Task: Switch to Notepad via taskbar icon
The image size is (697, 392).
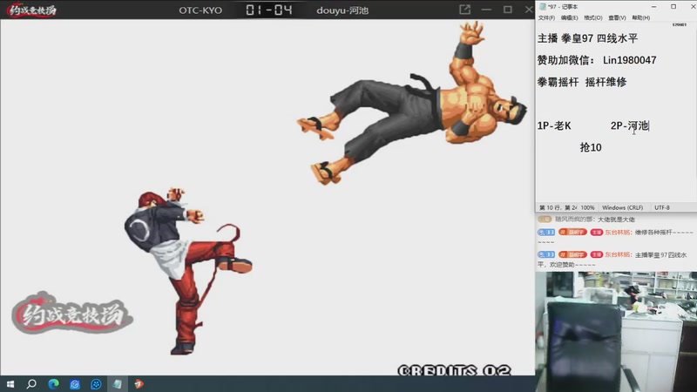Action: 118,383
